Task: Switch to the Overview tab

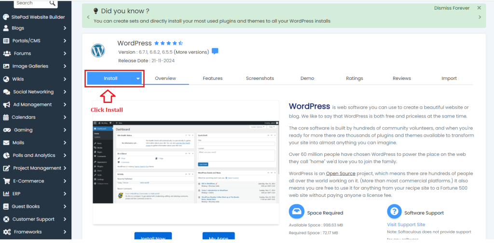Action: 165,78
